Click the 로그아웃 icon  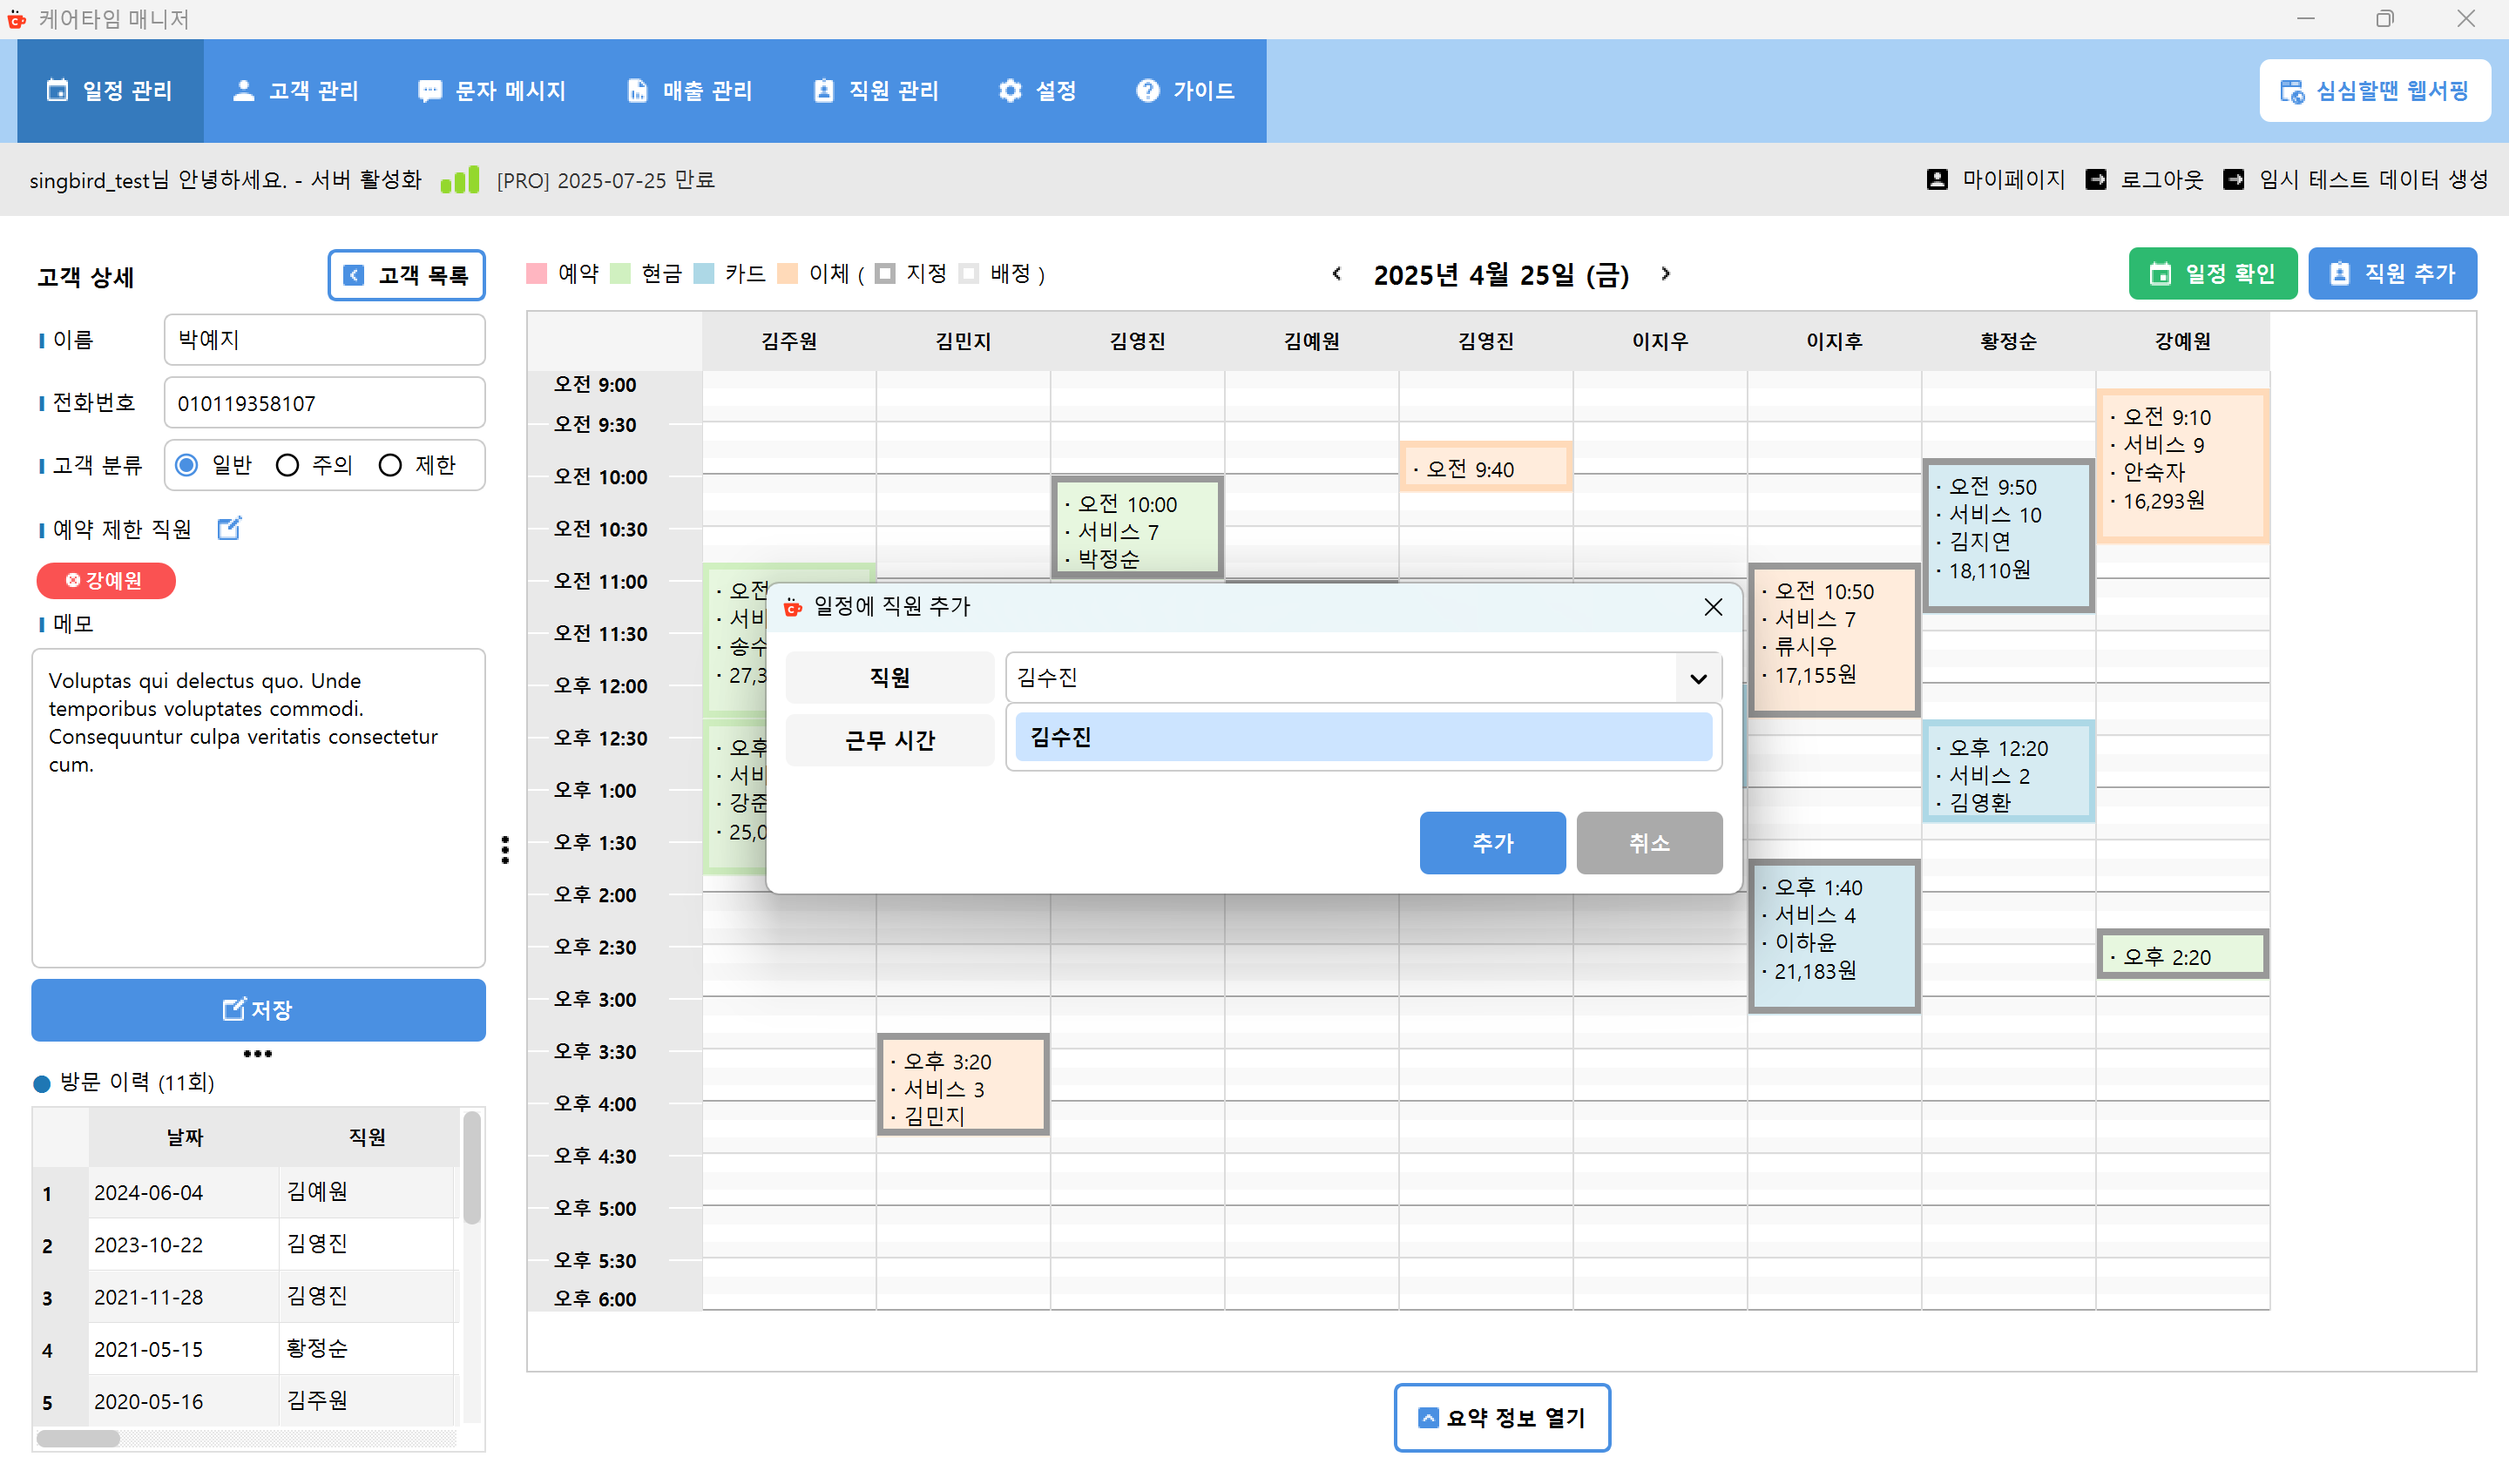pyautogui.click(x=2097, y=180)
